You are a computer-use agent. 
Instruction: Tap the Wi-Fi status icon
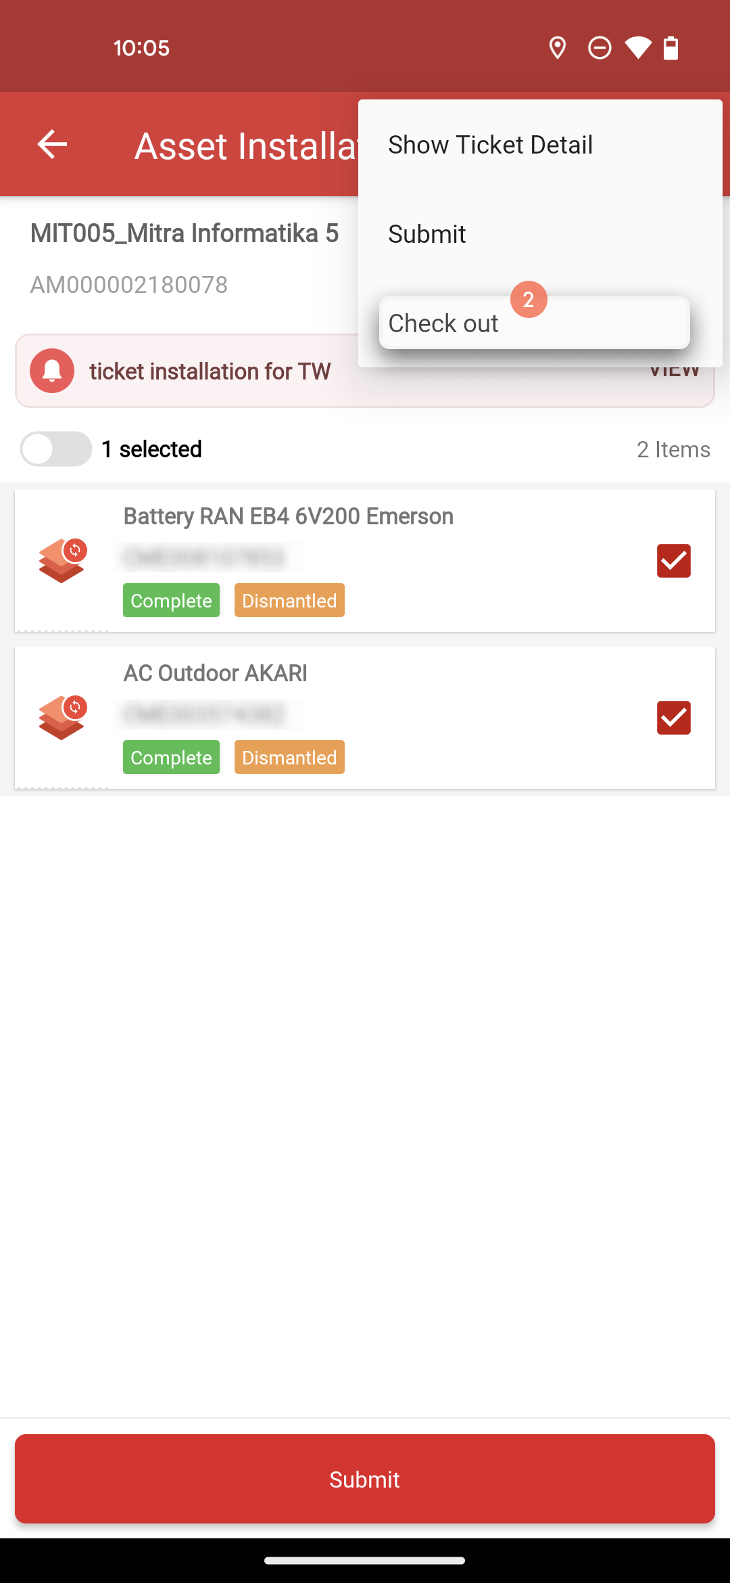pos(638,48)
